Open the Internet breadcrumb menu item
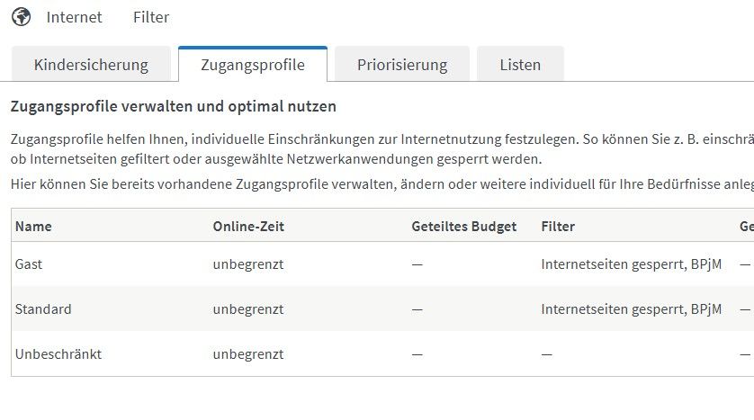The image size is (754, 420). click(x=74, y=17)
